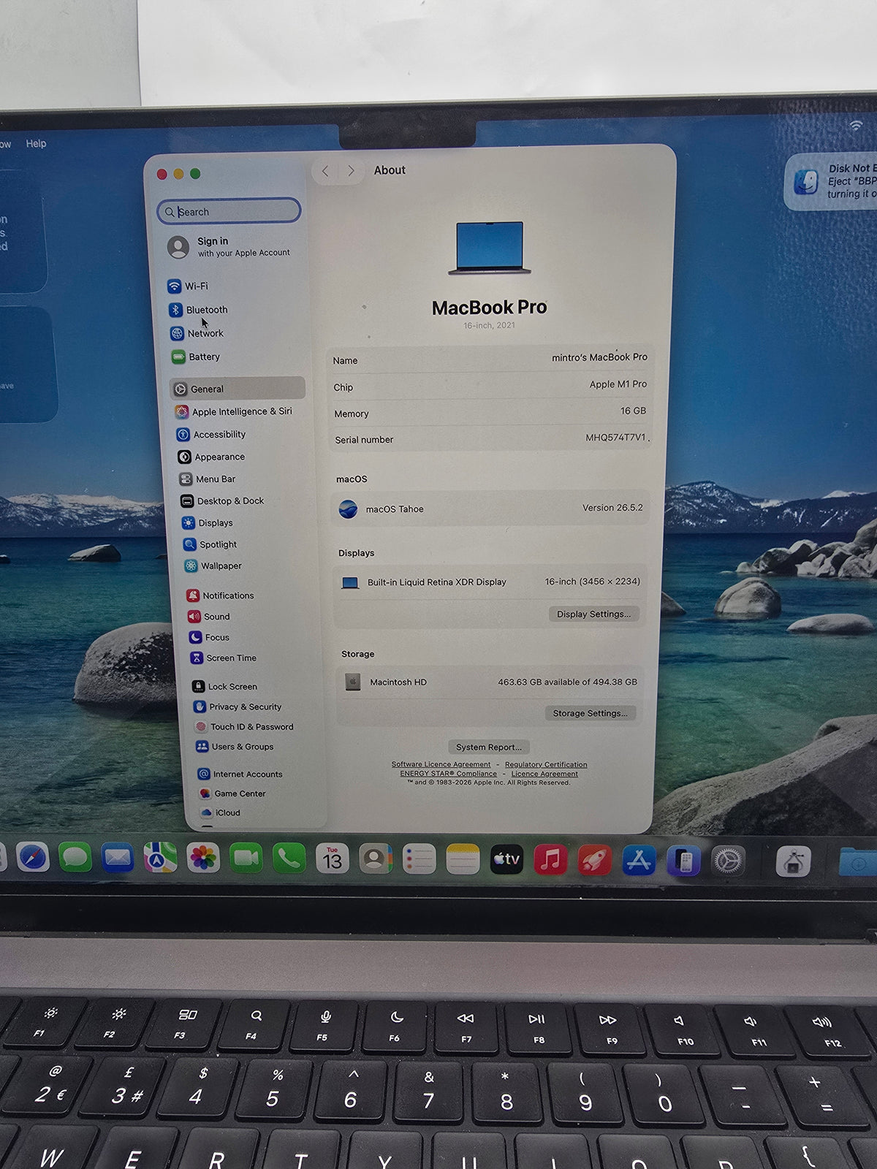Image resolution: width=877 pixels, height=1169 pixels.
Task: Select iCloud in the sidebar
Action: click(x=221, y=812)
